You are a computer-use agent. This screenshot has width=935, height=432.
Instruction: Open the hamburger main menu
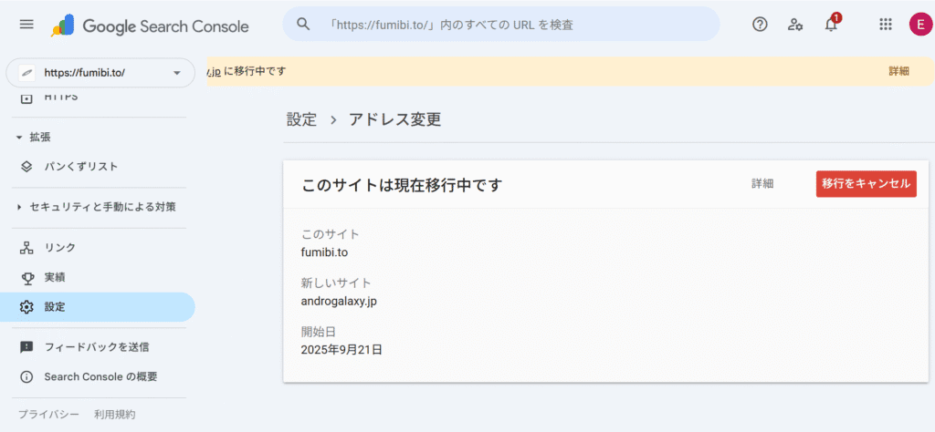coord(26,25)
